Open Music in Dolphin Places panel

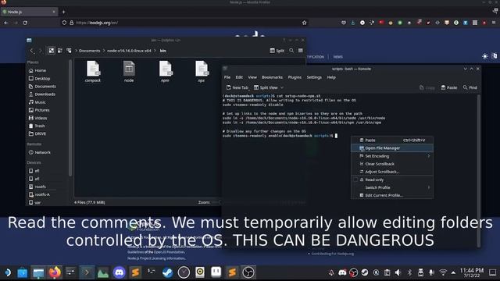(x=37, y=102)
